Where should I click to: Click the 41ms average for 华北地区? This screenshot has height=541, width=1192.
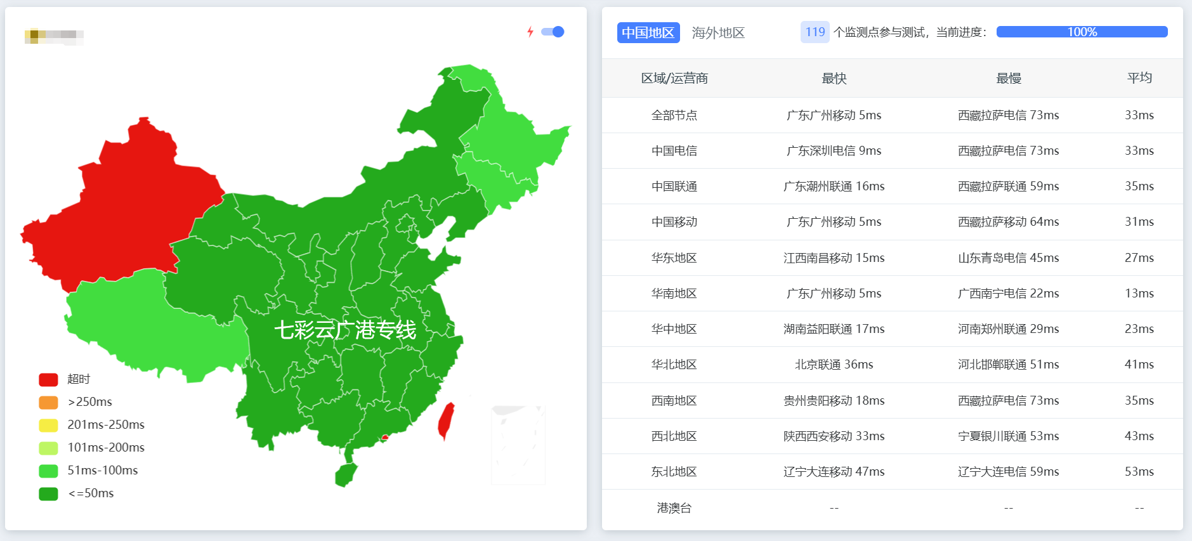tap(1139, 364)
